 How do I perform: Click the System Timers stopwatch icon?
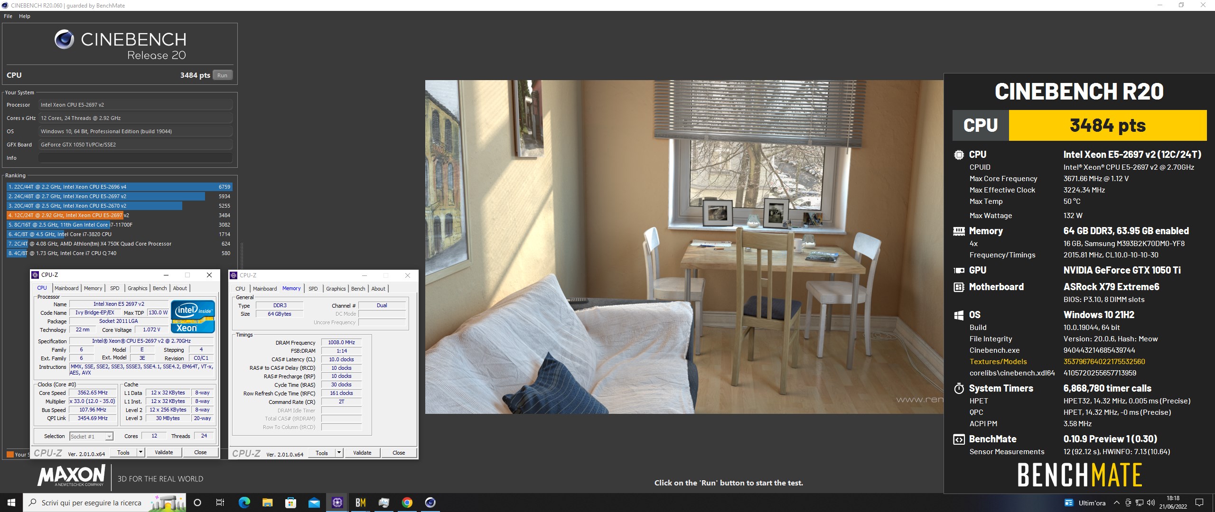(959, 389)
